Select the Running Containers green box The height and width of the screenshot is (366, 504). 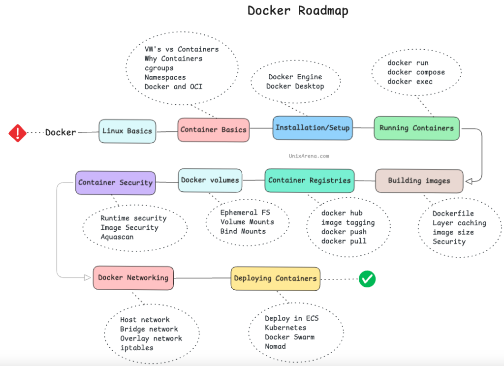[x=416, y=128]
